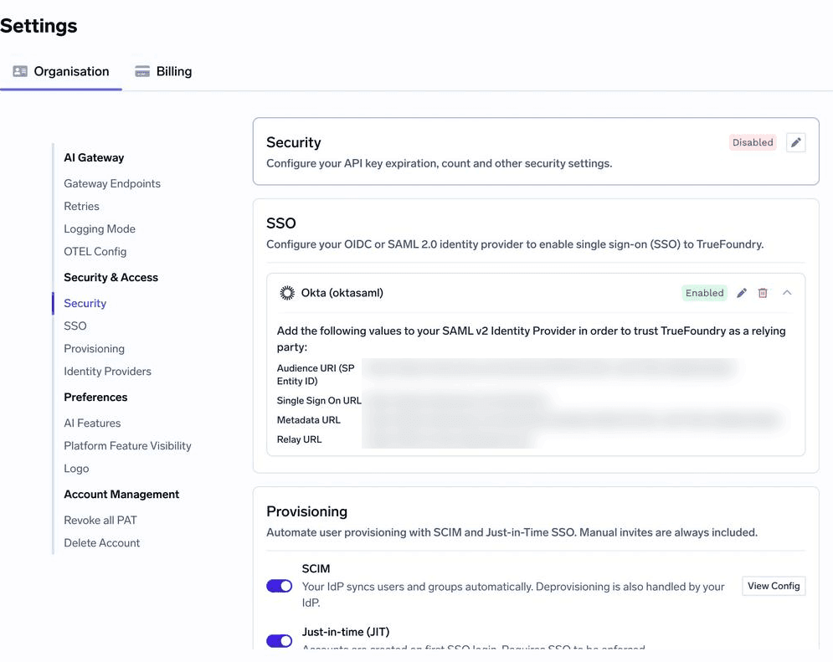The width and height of the screenshot is (833, 662).
Task: Click the Preferences sidebar heading
Action: (x=95, y=397)
